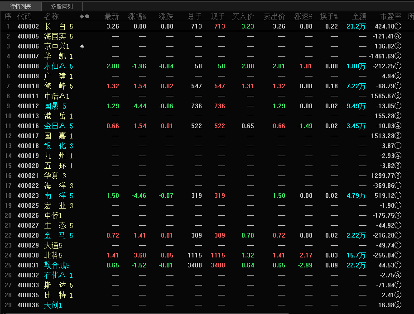Sort by the 涨幅% column header
The height and width of the screenshot is (314, 414).
click(137, 16)
